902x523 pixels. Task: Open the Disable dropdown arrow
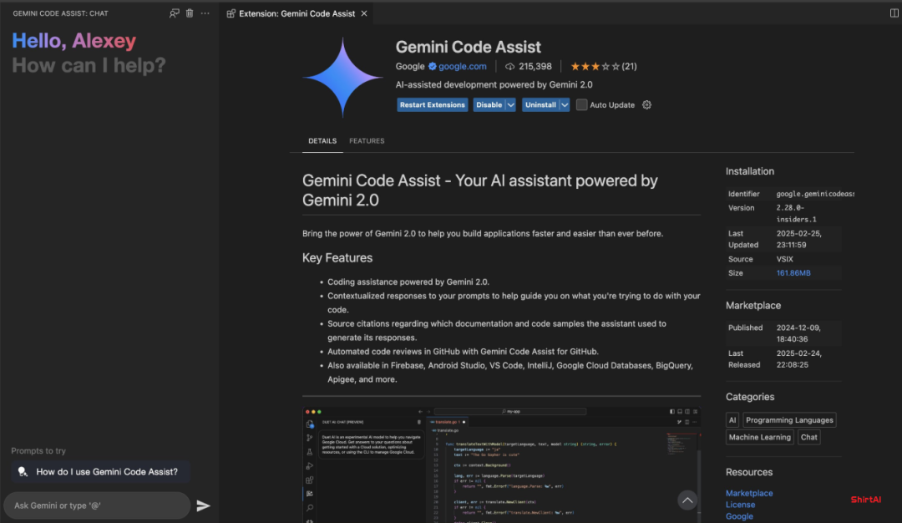tap(510, 104)
